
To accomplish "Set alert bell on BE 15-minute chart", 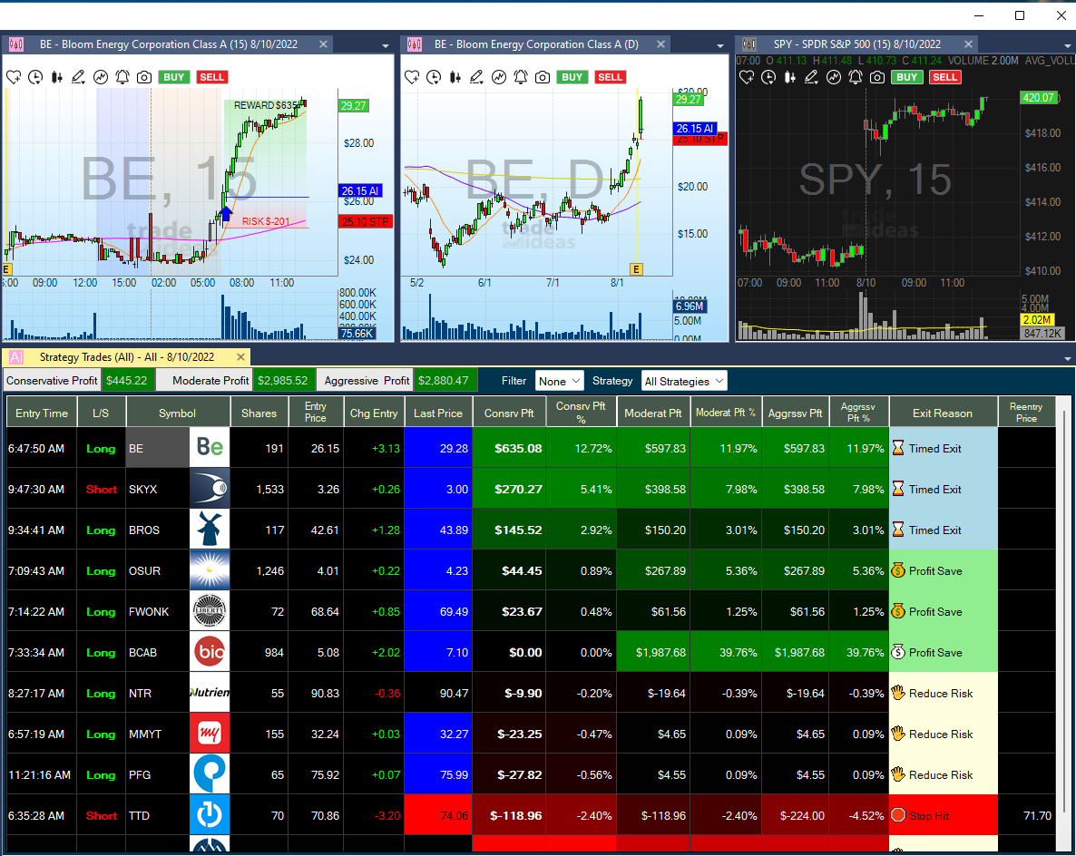I will pos(122,77).
